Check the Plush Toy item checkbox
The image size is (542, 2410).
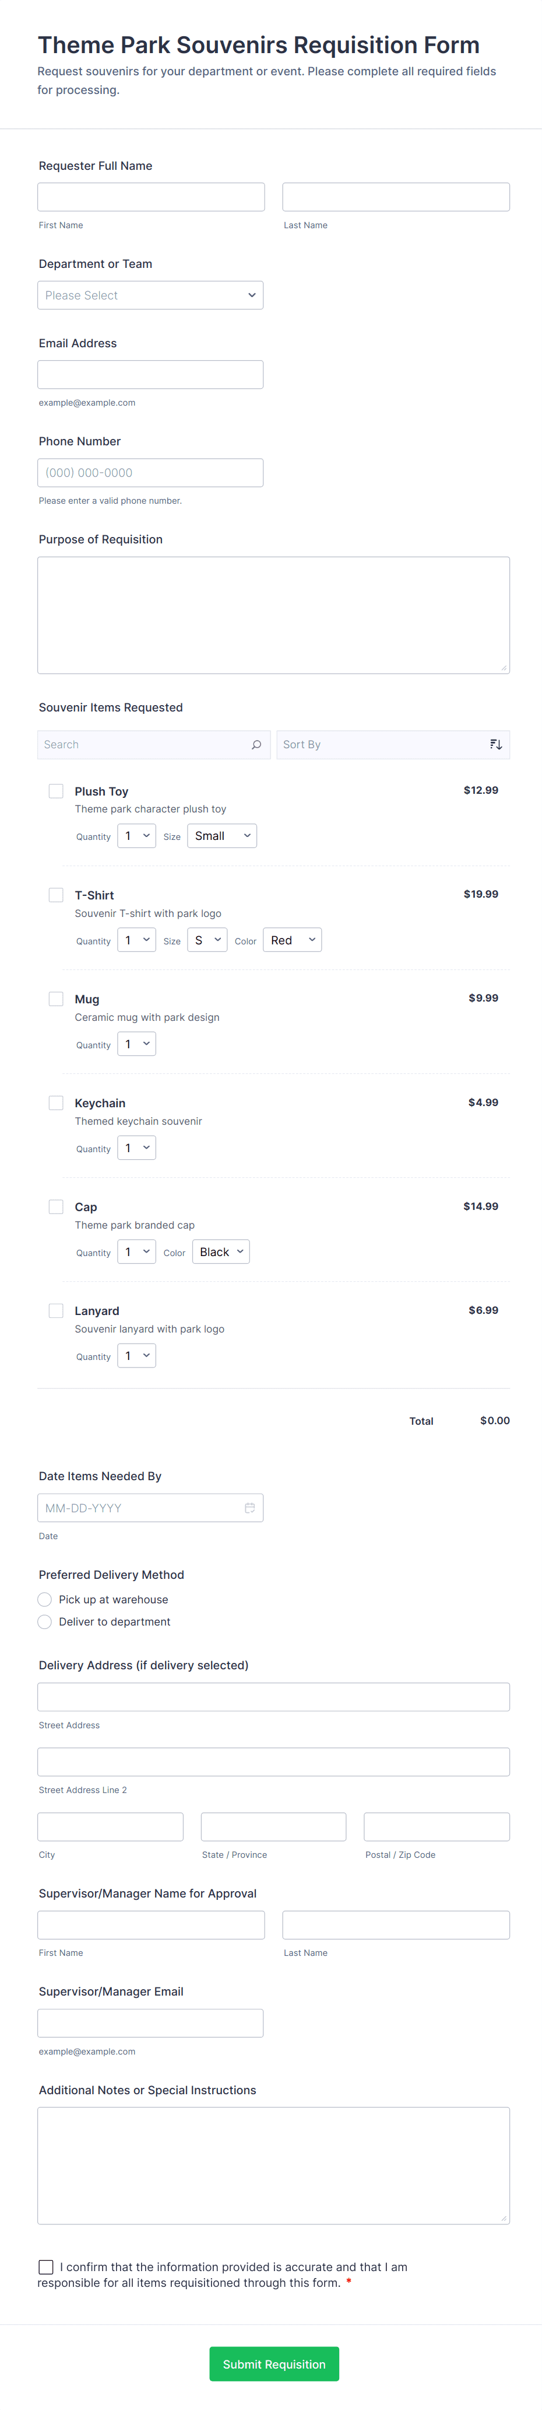(x=56, y=791)
